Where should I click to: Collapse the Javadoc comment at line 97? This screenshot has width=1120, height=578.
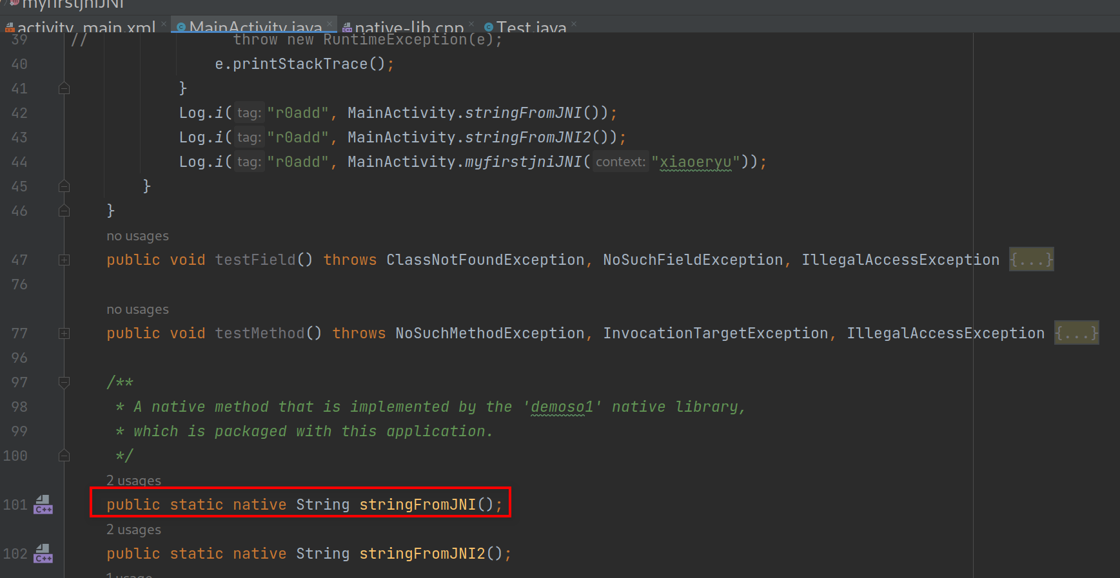pos(64,382)
